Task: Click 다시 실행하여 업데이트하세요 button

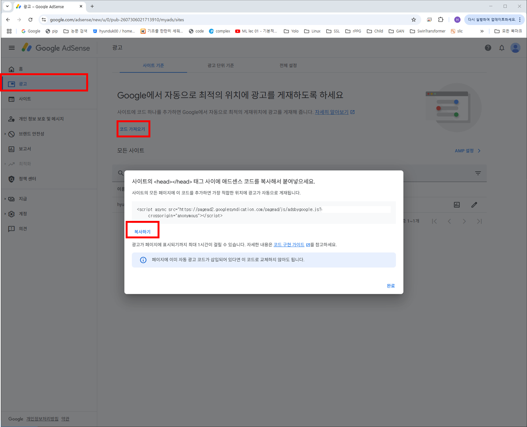Action: pos(494,20)
